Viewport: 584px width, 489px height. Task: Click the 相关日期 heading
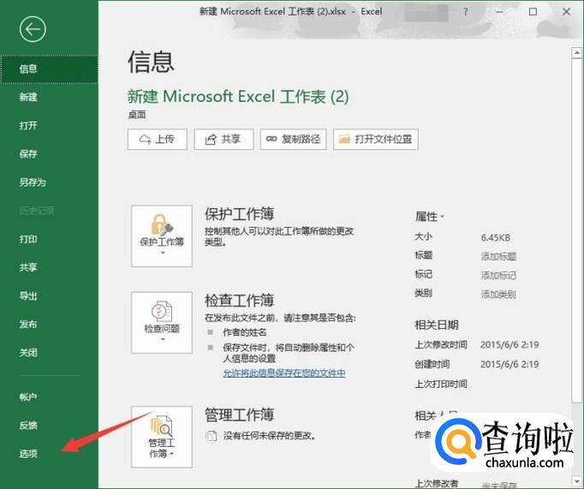437,325
